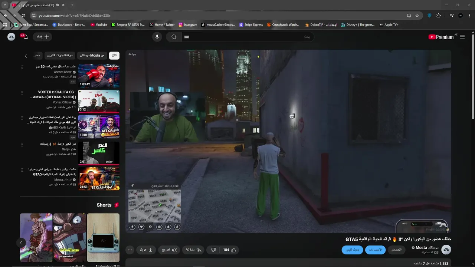Click the Create (إنشاء) button
Viewport: 475px width, 267px height.
pos(42,37)
